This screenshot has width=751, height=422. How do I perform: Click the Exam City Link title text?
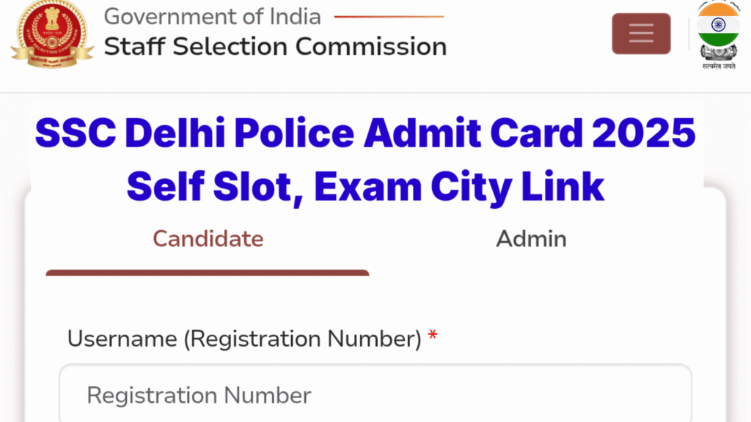pyautogui.click(x=364, y=186)
